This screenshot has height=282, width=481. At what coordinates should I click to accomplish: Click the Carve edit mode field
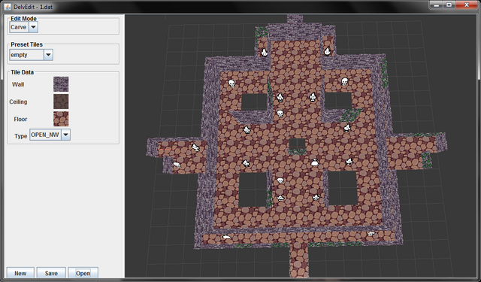[19, 27]
